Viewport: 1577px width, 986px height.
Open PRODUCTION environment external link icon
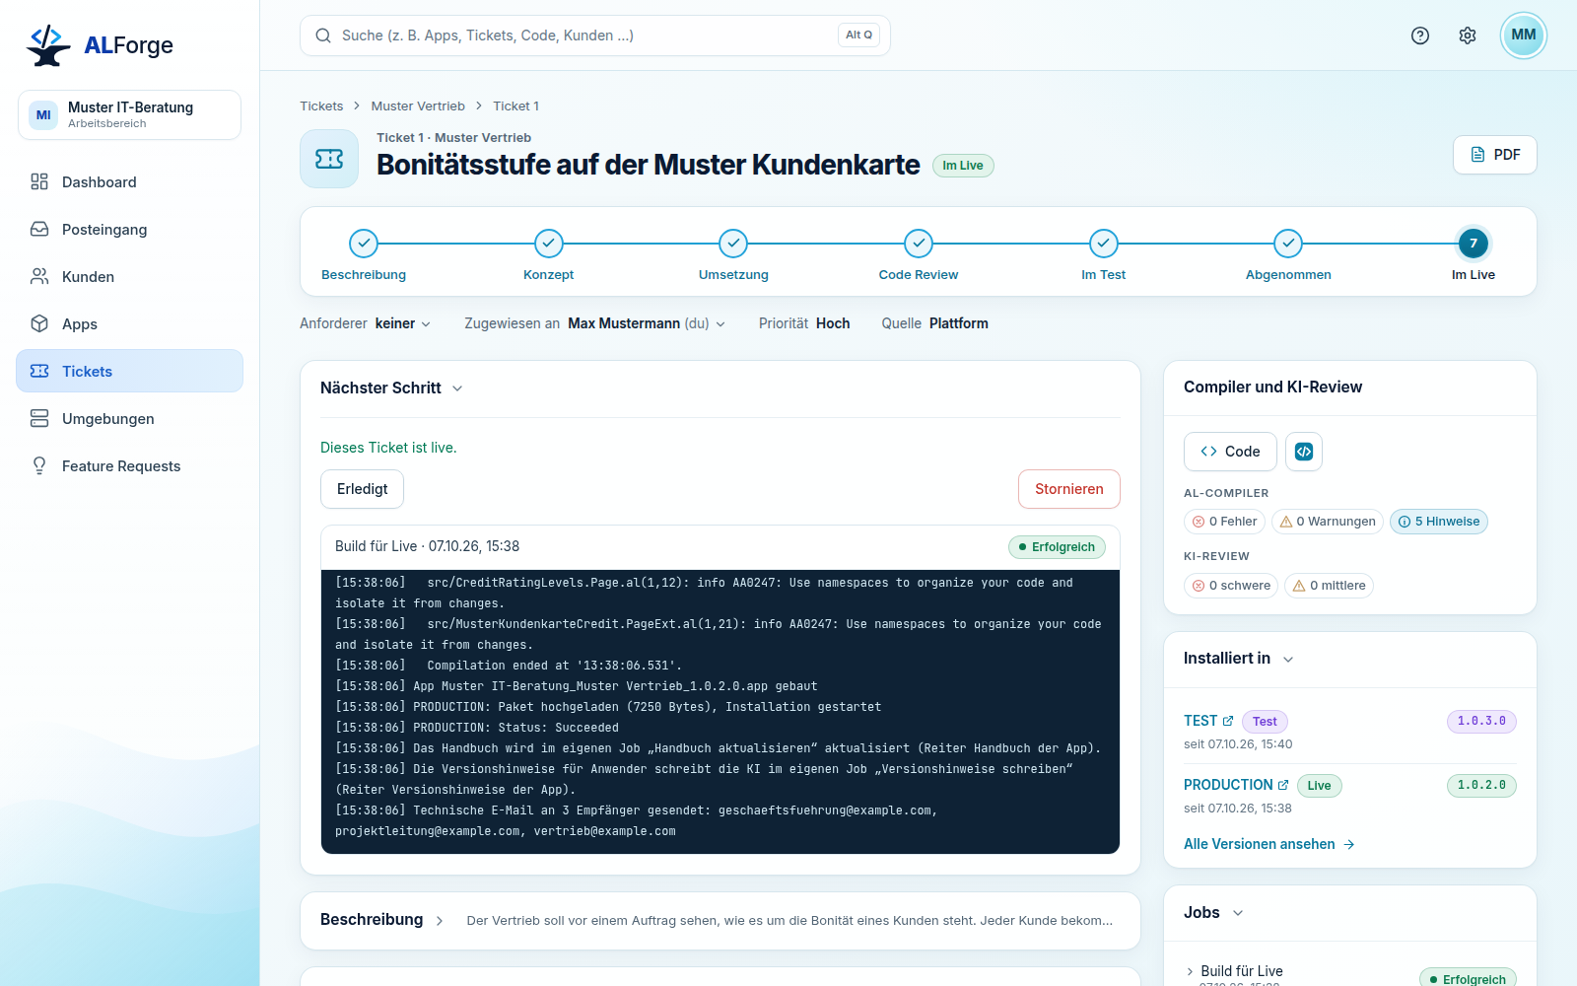point(1283,785)
